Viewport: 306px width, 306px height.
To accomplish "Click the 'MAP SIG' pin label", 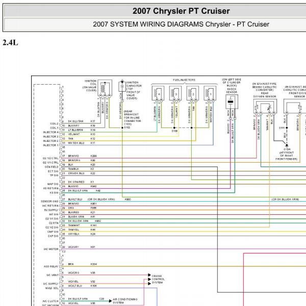I will [x=53, y=184].
